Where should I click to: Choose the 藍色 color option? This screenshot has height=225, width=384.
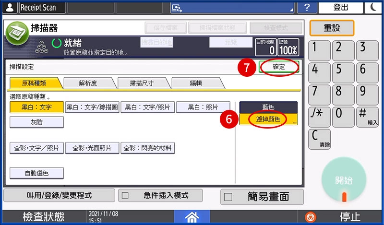coord(268,107)
